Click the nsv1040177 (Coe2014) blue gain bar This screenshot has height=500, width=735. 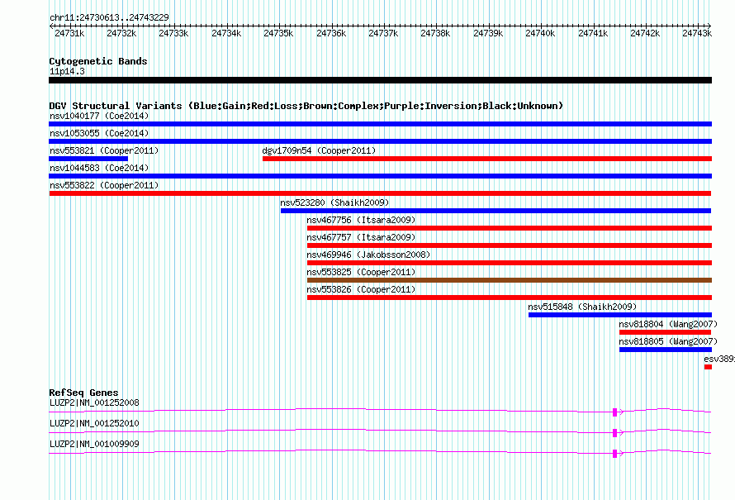380,124
